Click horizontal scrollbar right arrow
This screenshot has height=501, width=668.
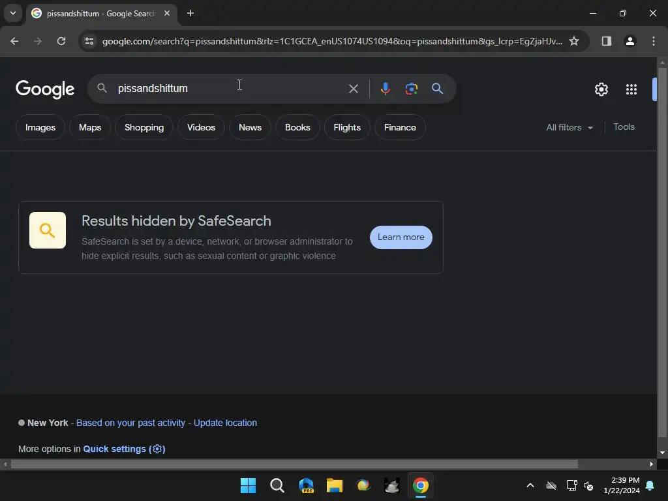click(652, 464)
